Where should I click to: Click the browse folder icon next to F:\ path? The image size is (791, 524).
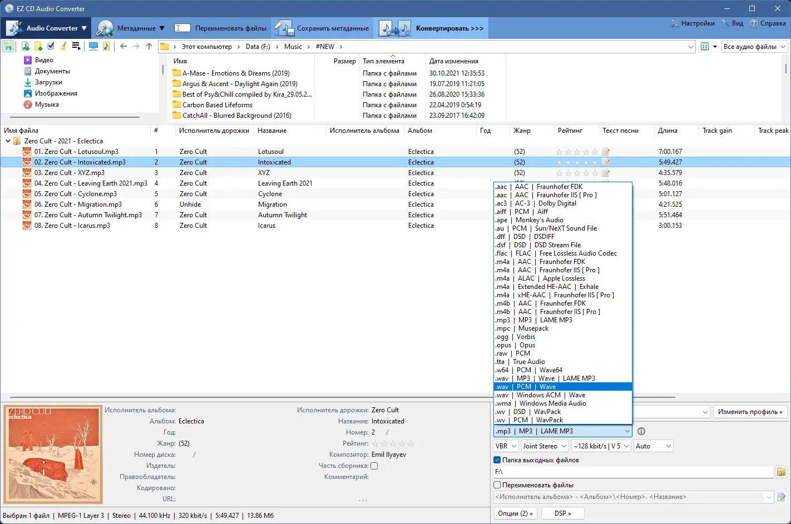coord(781,471)
